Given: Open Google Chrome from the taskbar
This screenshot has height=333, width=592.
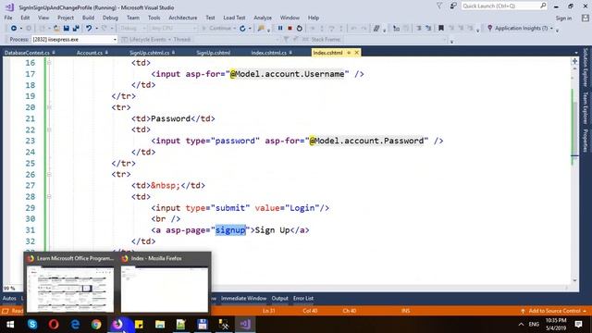Looking at the screenshot, I should coord(96,325).
